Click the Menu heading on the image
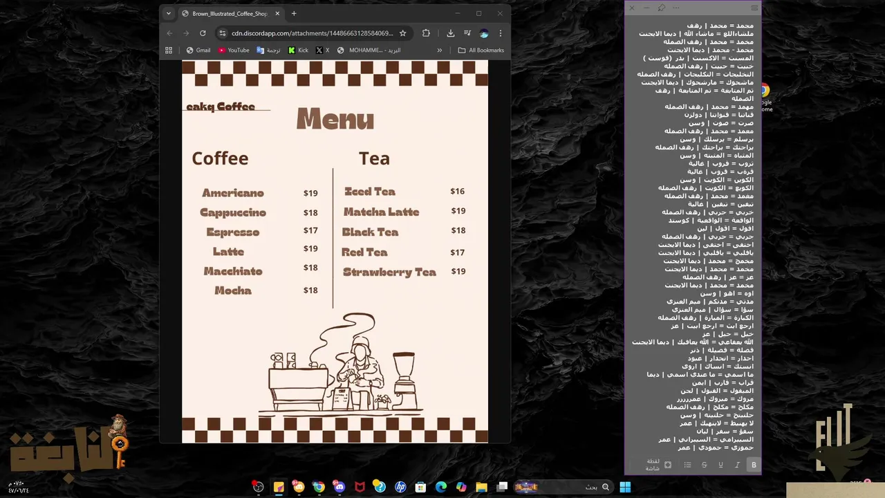885x498 pixels. [335, 119]
